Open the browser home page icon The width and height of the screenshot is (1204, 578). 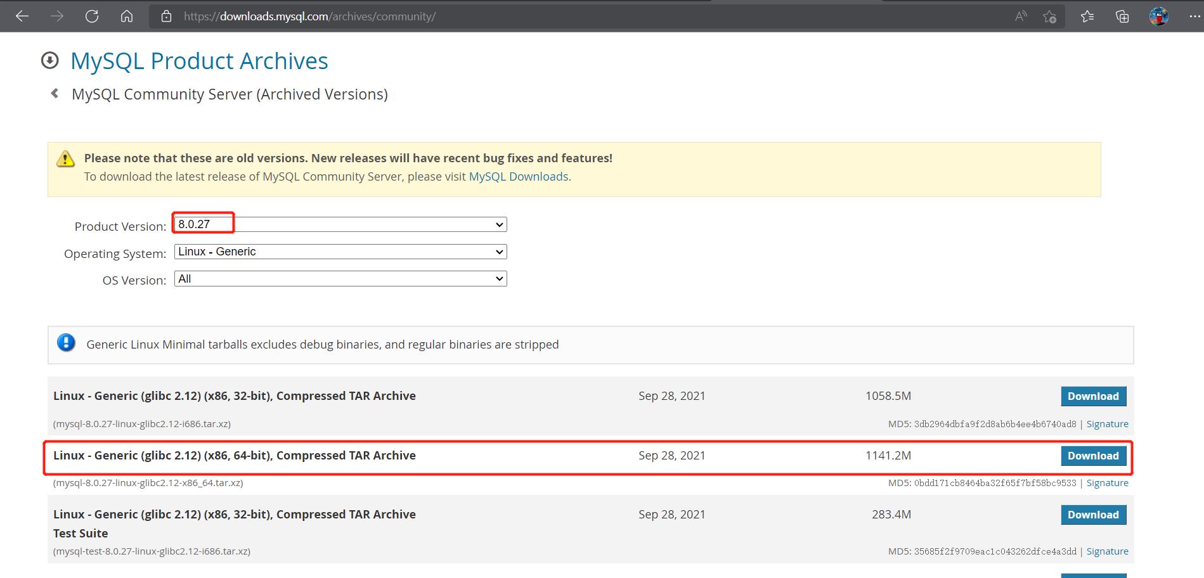127,16
